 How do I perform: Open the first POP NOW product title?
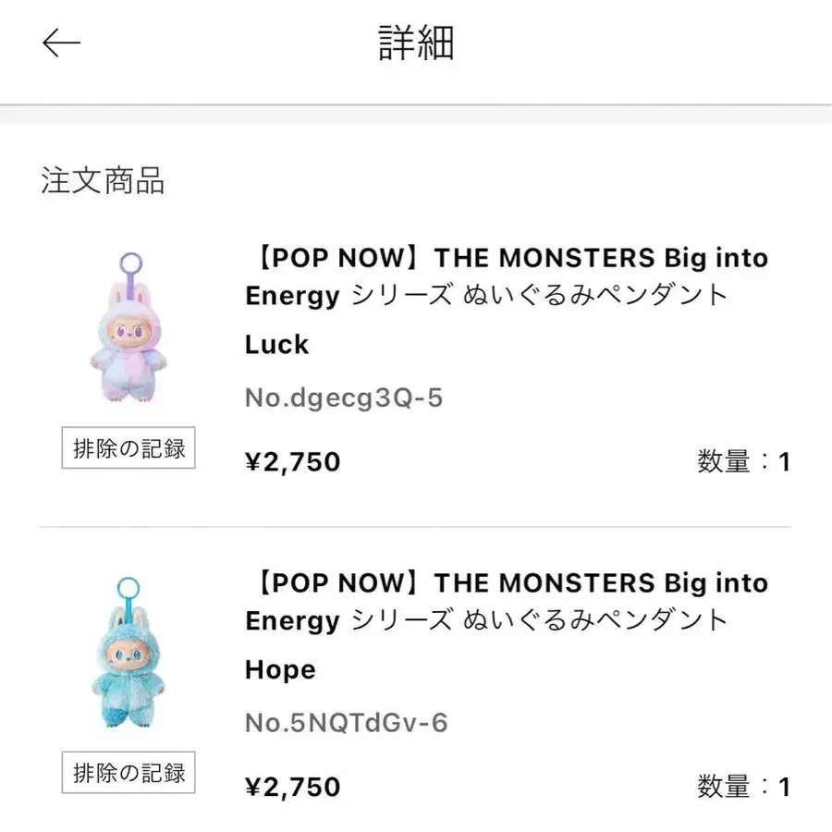point(507,276)
